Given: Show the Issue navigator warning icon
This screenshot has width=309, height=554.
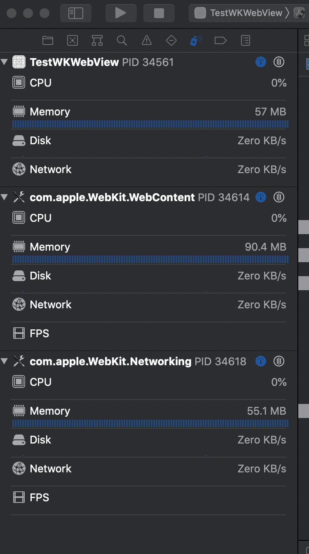Looking at the screenshot, I should coord(146,40).
